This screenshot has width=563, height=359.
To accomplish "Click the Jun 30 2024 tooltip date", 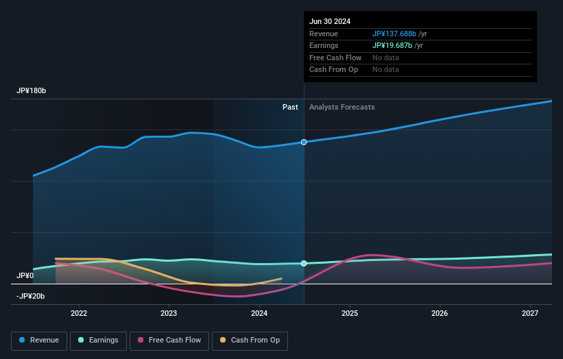I will pos(330,21).
